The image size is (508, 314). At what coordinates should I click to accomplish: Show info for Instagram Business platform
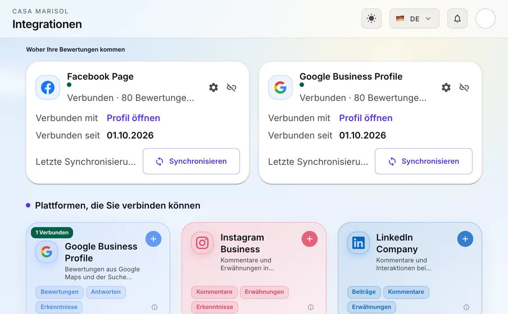tap(311, 307)
